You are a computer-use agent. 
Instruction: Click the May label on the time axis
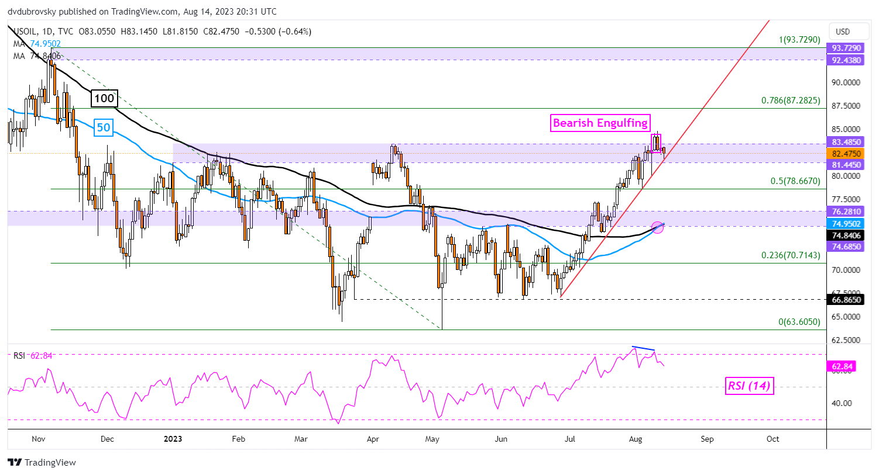432,439
